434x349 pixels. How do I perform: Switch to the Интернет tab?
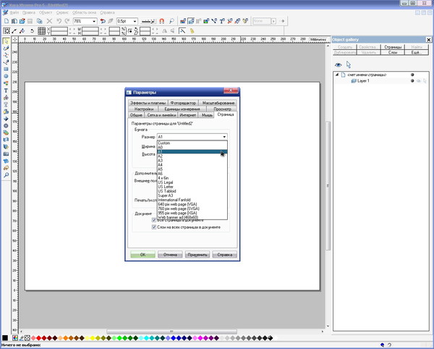pyautogui.click(x=187, y=115)
